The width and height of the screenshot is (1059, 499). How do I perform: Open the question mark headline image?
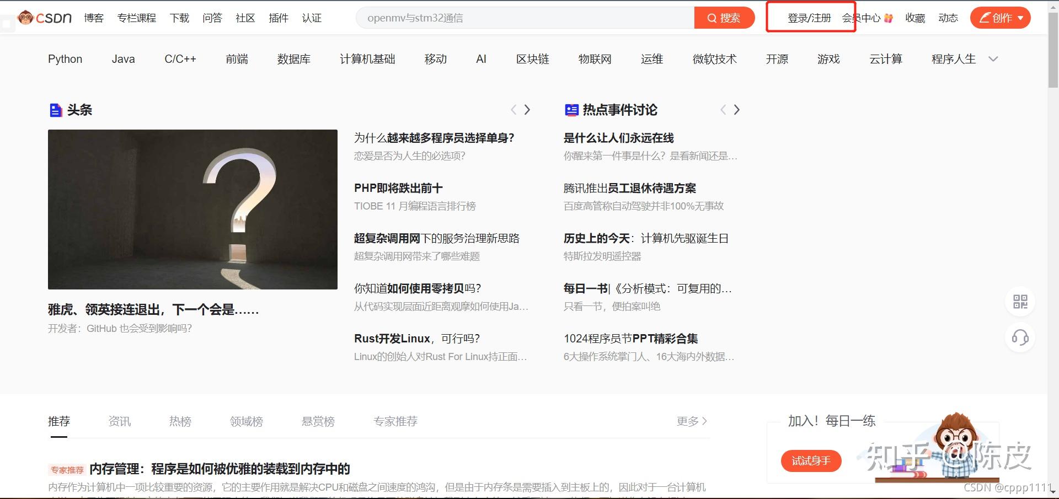pyautogui.click(x=192, y=210)
